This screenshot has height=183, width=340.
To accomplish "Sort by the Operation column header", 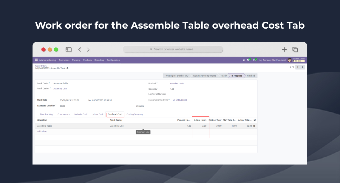I will (42, 120).
